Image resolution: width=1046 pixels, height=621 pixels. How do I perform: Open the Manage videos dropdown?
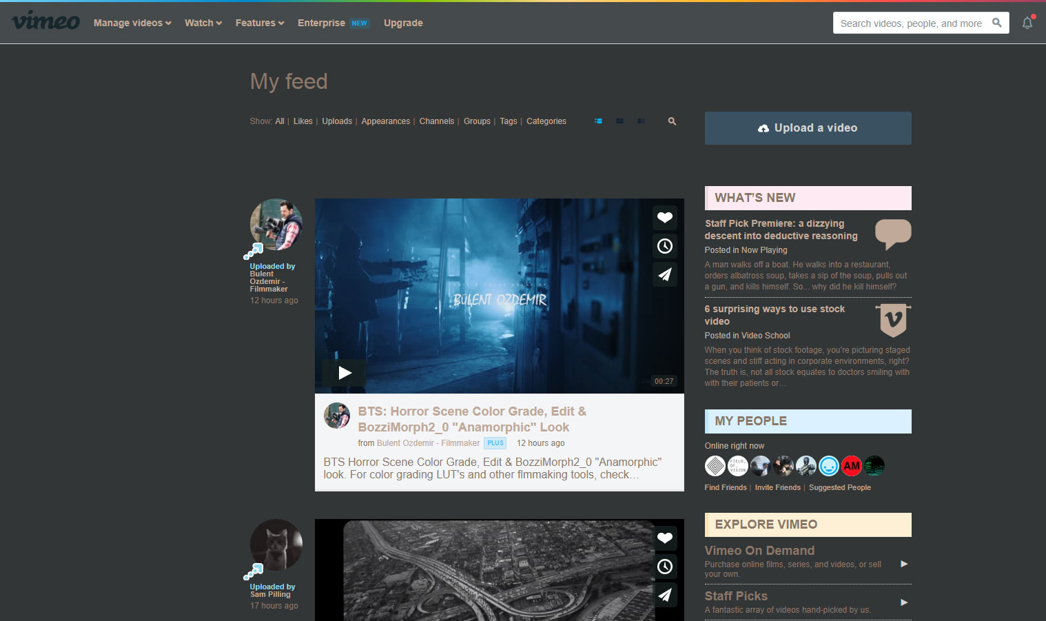click(x=132, y=23)
